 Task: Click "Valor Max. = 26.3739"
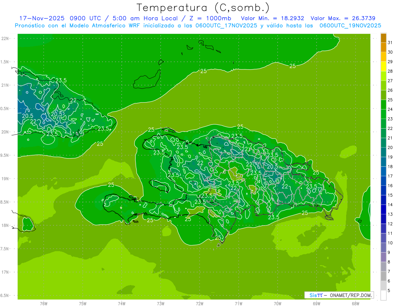pyautogui.click(x=343, y=18)
